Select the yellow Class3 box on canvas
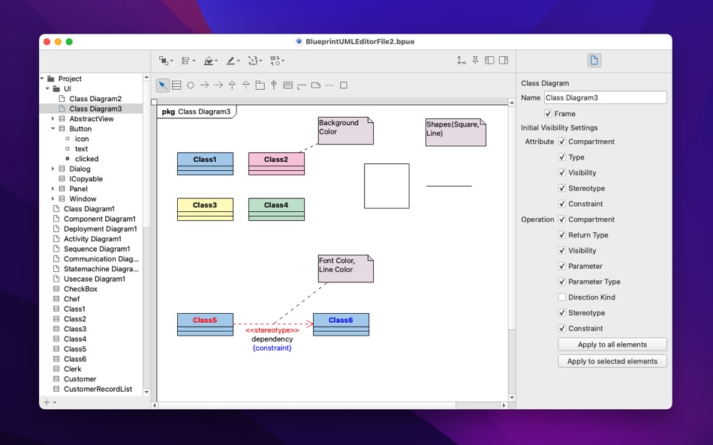 coord(205,209)
